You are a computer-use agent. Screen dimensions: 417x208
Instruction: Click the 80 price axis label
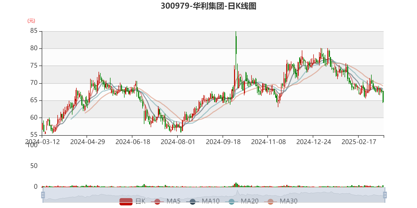tap(34, 48)
